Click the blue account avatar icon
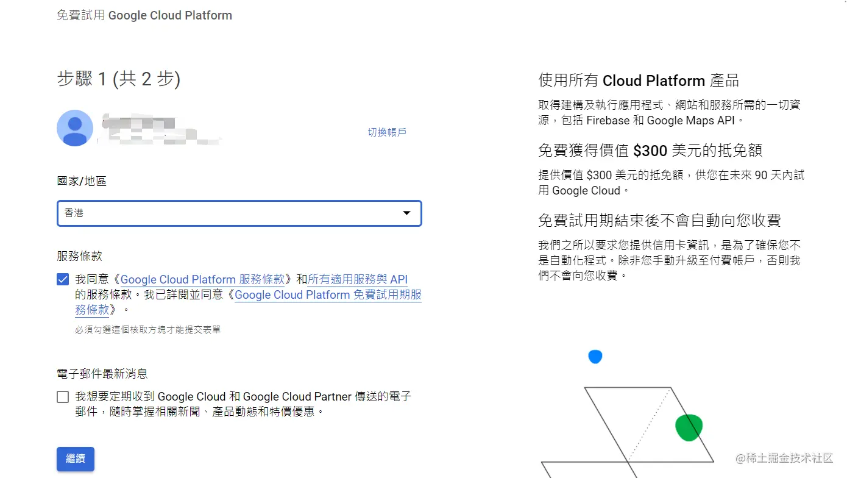The width and height of the screenshot is (847, 478). [75, 128]
